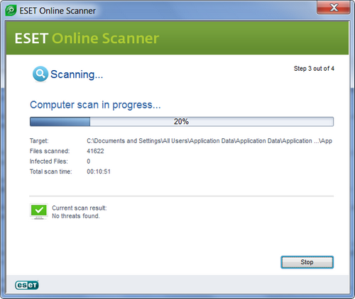Stop the running computer scan
This screenshot has width=355, height=299.
[307, 262]
